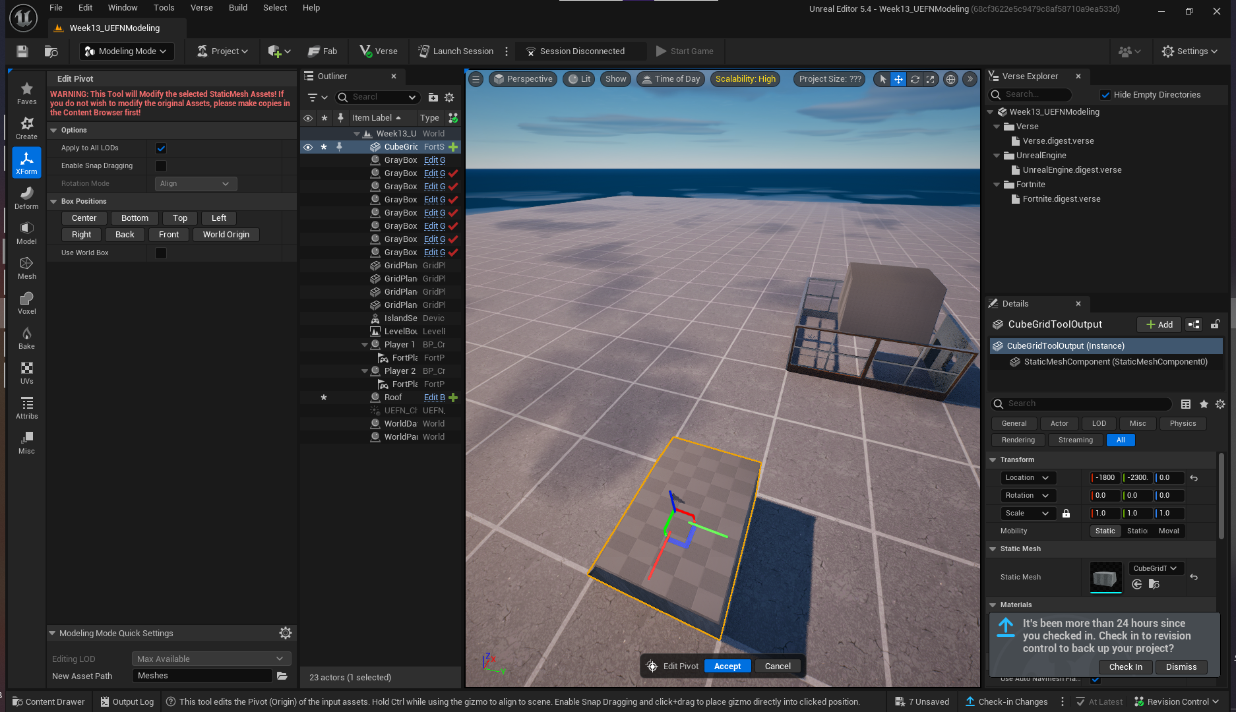Open the Deform modeling category
The width and height of the screenshot is (1236, 712).
tap(26, 198)
